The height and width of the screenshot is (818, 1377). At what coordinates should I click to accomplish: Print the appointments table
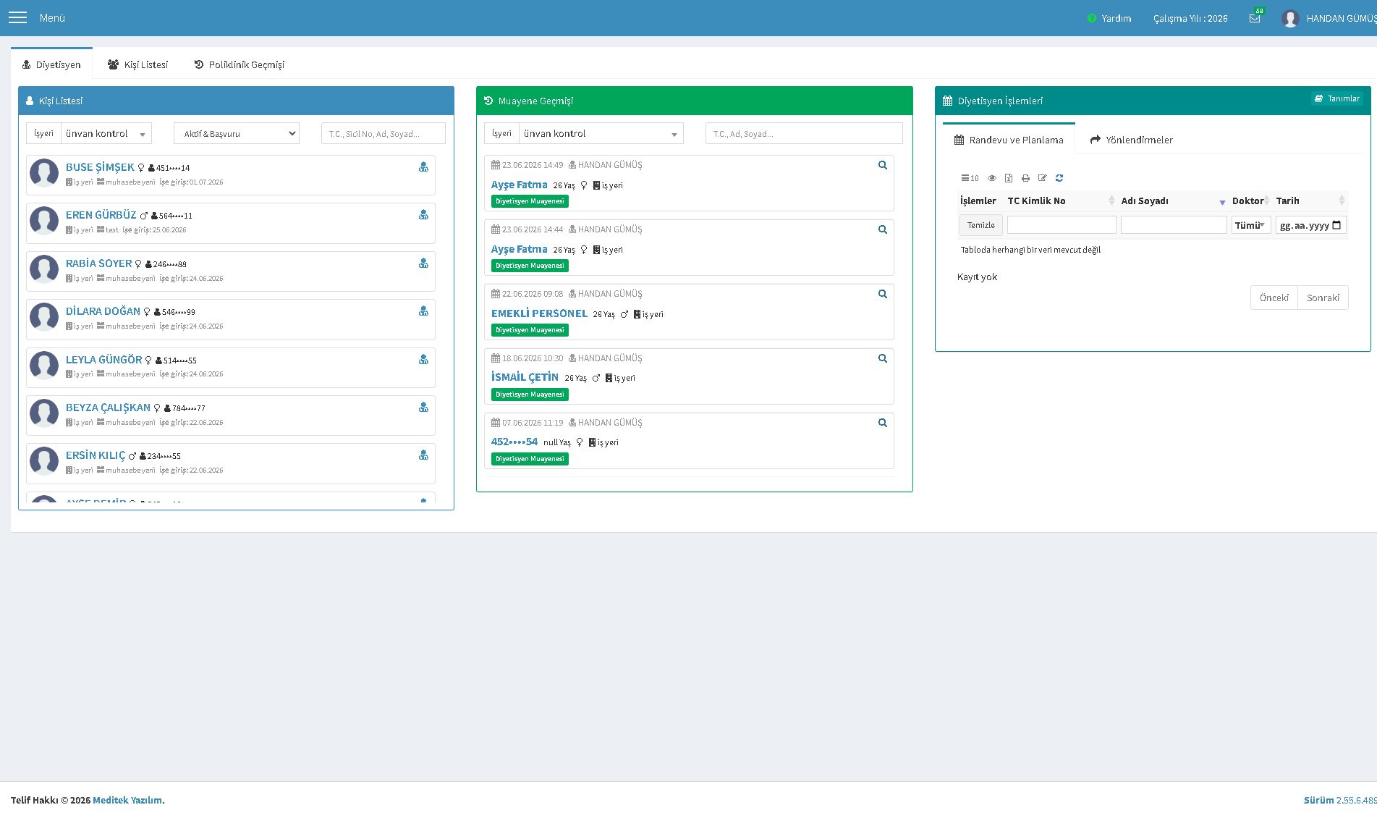point(1025,178)
